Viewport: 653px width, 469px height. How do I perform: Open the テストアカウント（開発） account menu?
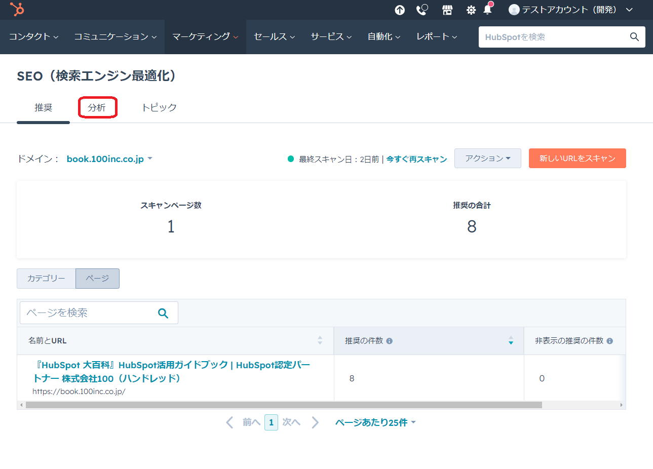[571, 10]
